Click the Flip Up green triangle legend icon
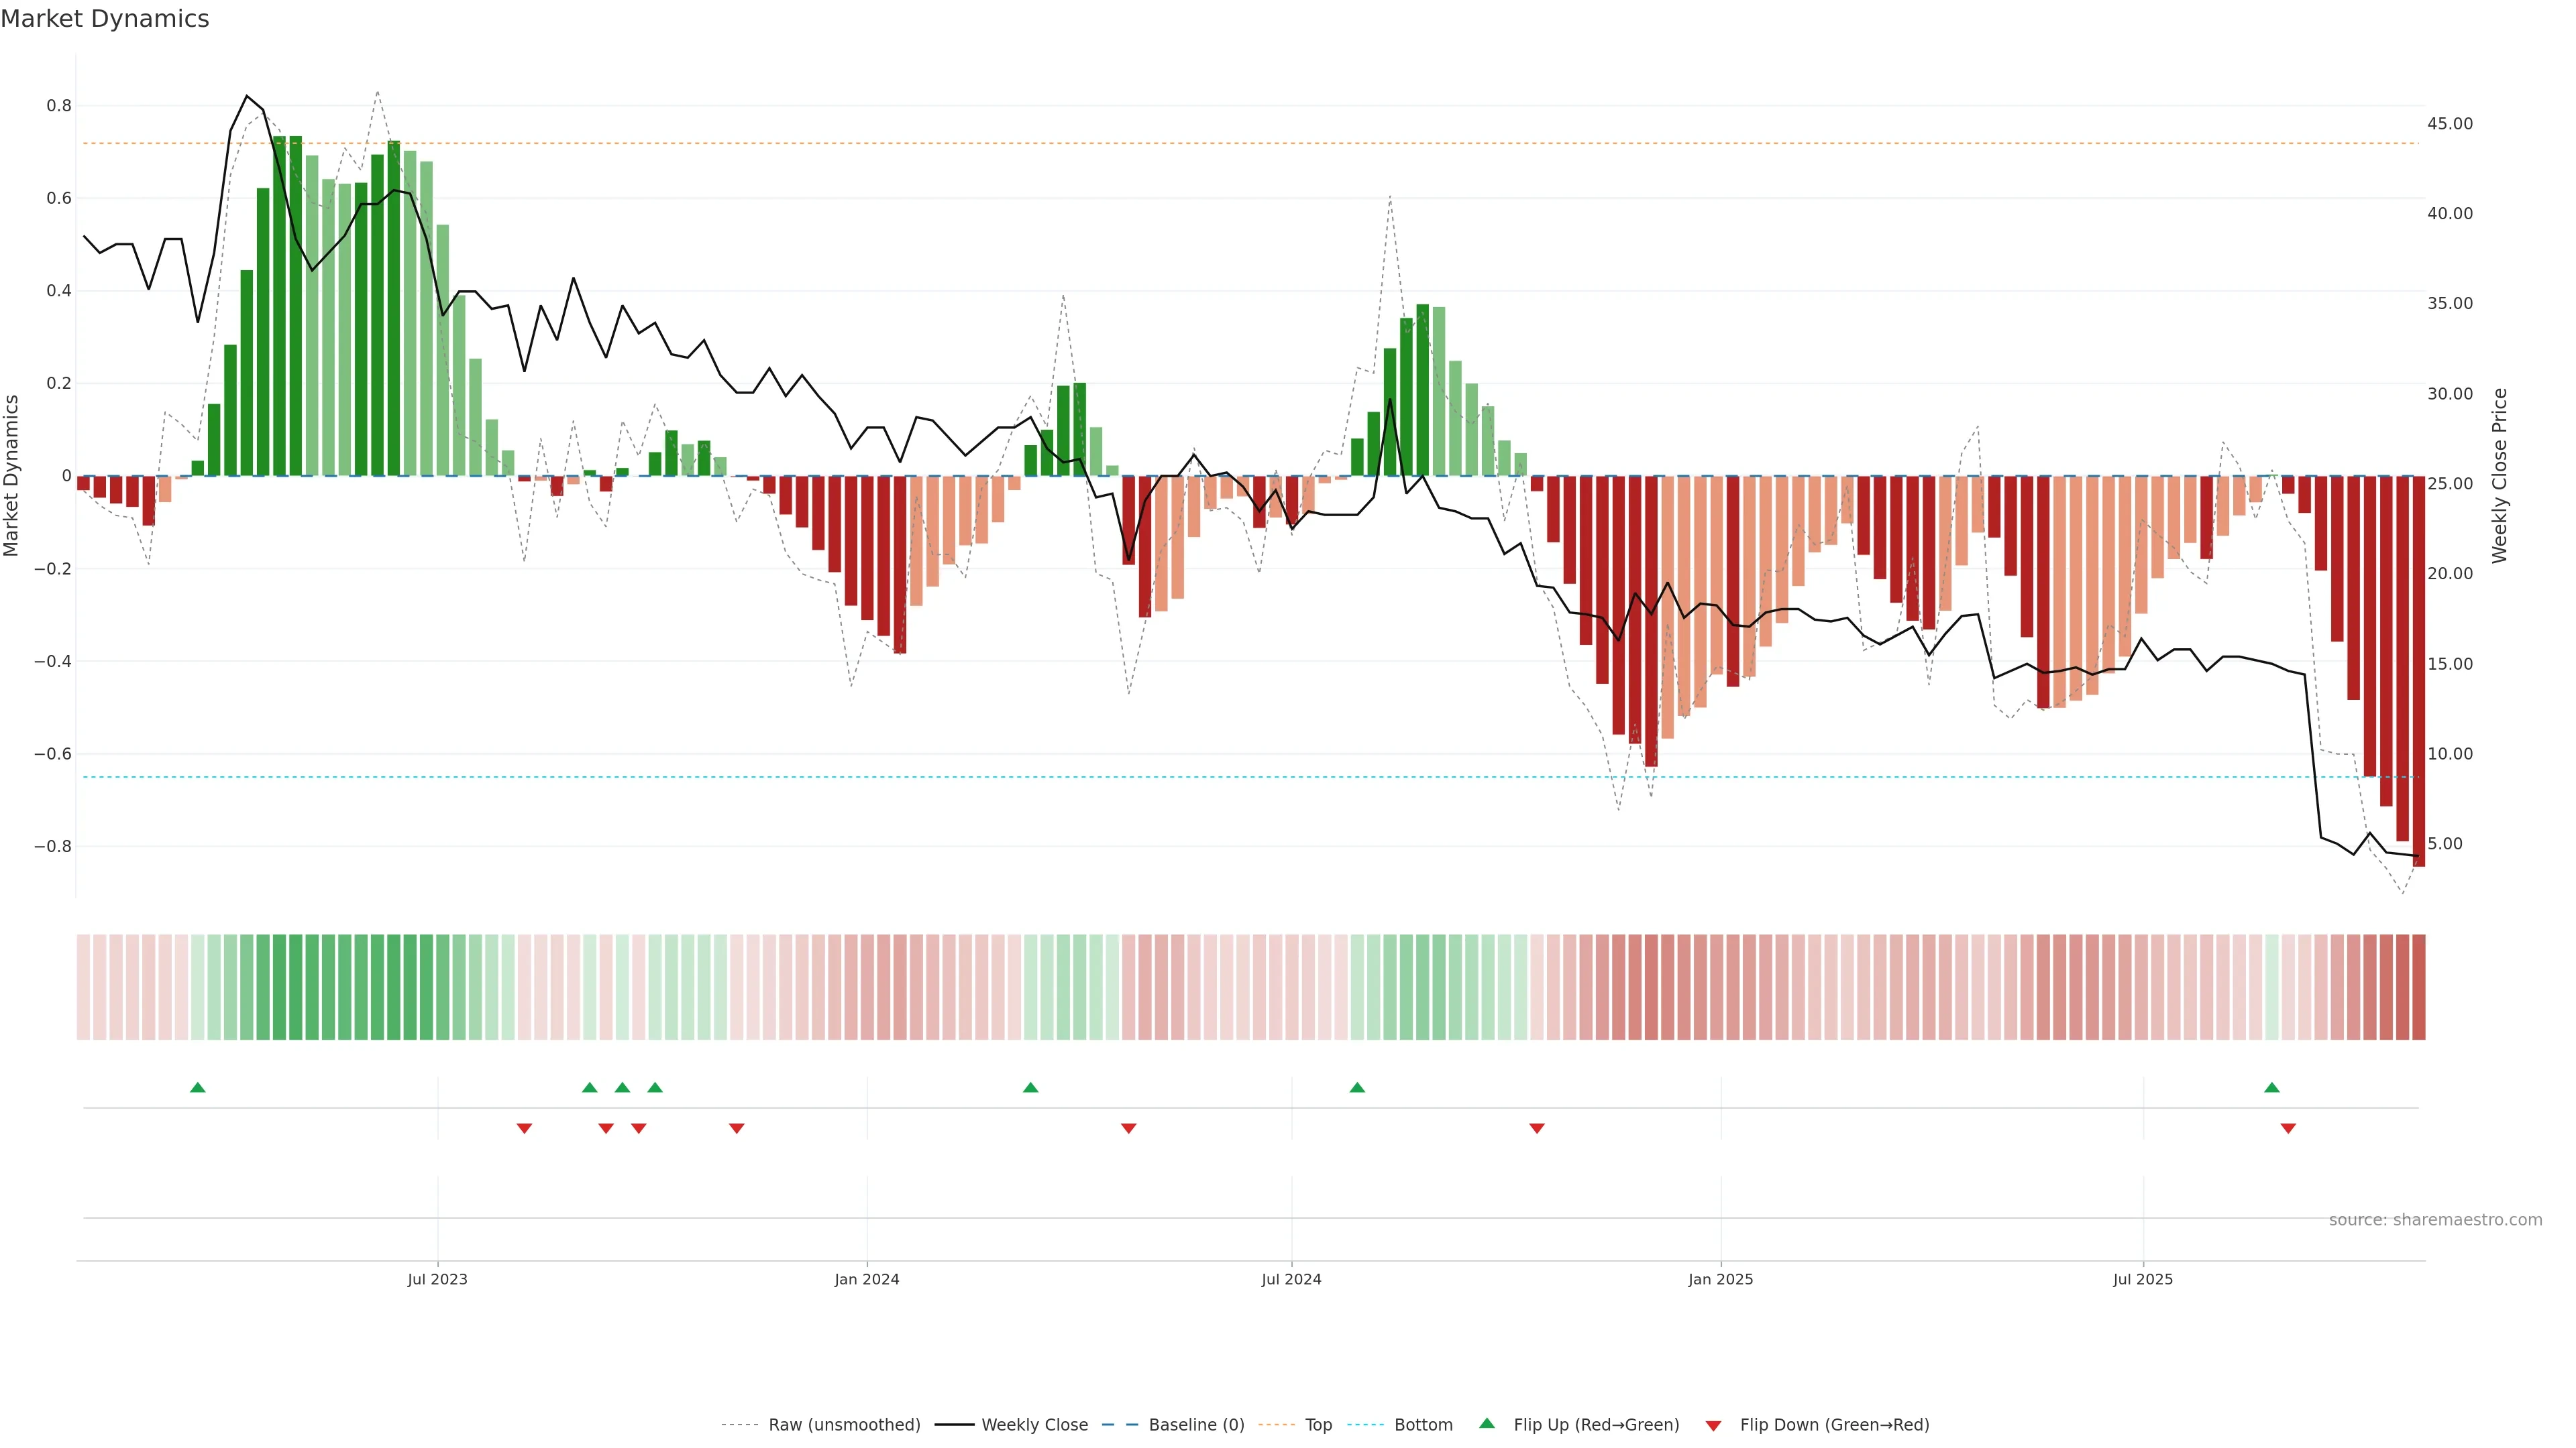 point(1487,1423)
